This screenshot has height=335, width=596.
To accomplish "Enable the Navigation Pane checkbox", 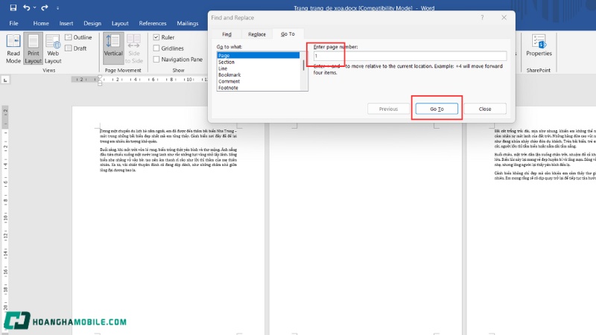I will [156, 60].
